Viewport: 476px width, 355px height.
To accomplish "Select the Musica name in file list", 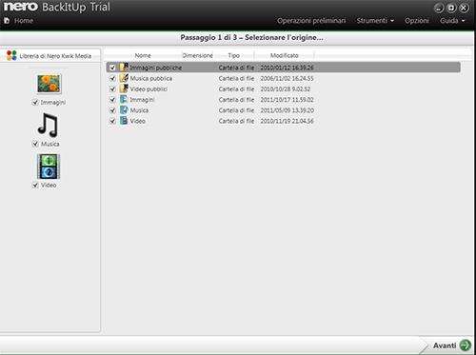I will click(139, 110).
